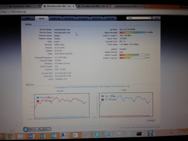This screenshot has width=188, height=141.
Task: Click the AP MAC value 68:72:51:02:99:BB
Action: point(127,29)
